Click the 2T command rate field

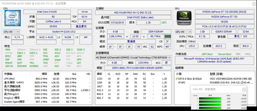(x=167, y=42)
